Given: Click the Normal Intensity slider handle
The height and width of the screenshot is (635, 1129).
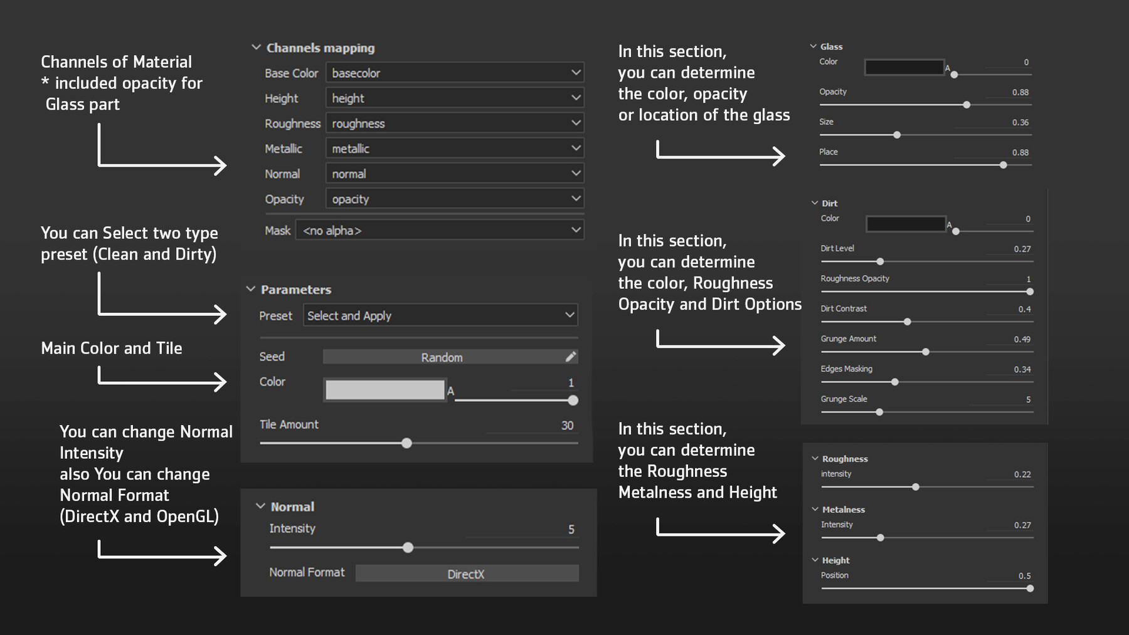Looking at the screenshot, I should point(408,547).
